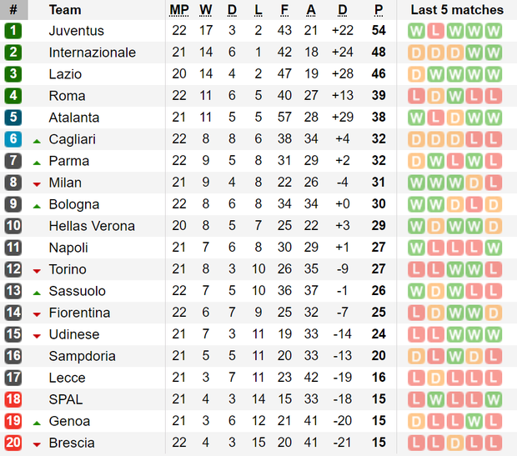
Task: Open the Sampdoria team link
Action: 82,356
